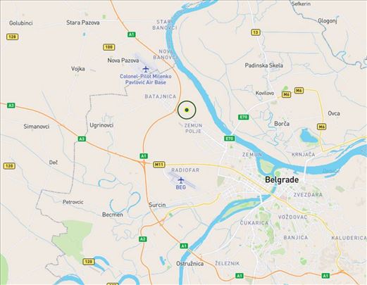Click the Ostružnica label

coord(190,264)
